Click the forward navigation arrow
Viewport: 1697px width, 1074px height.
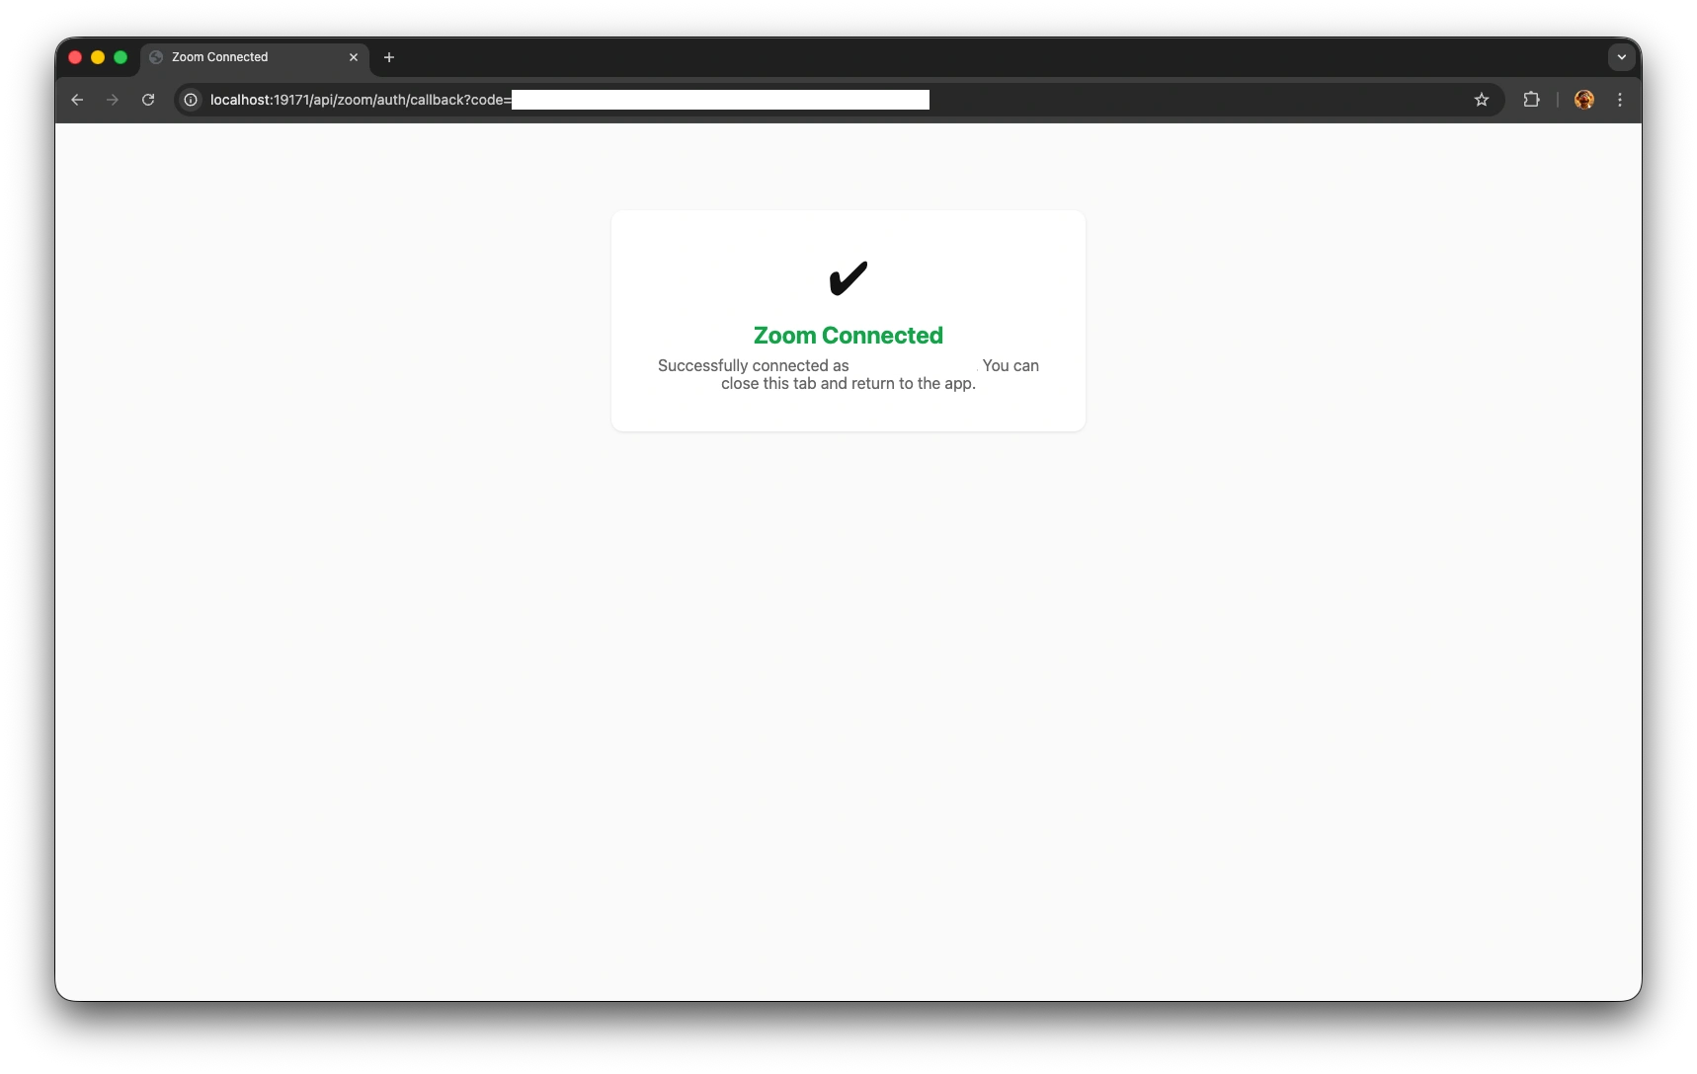coord(113,100)
